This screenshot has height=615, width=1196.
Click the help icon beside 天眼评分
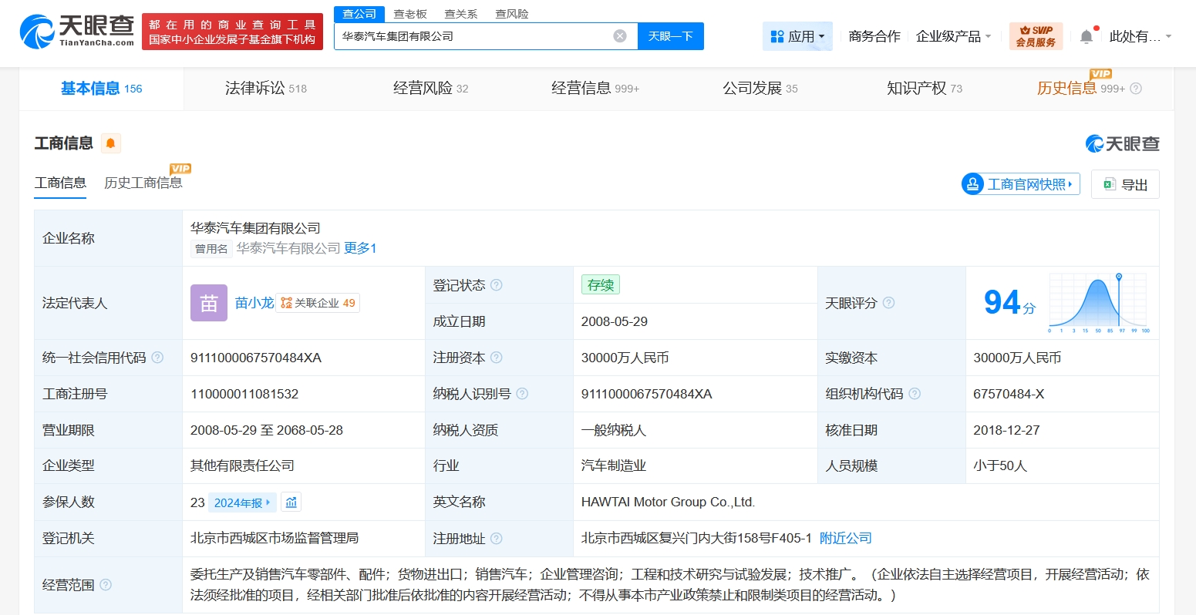(x=888, y=303)
